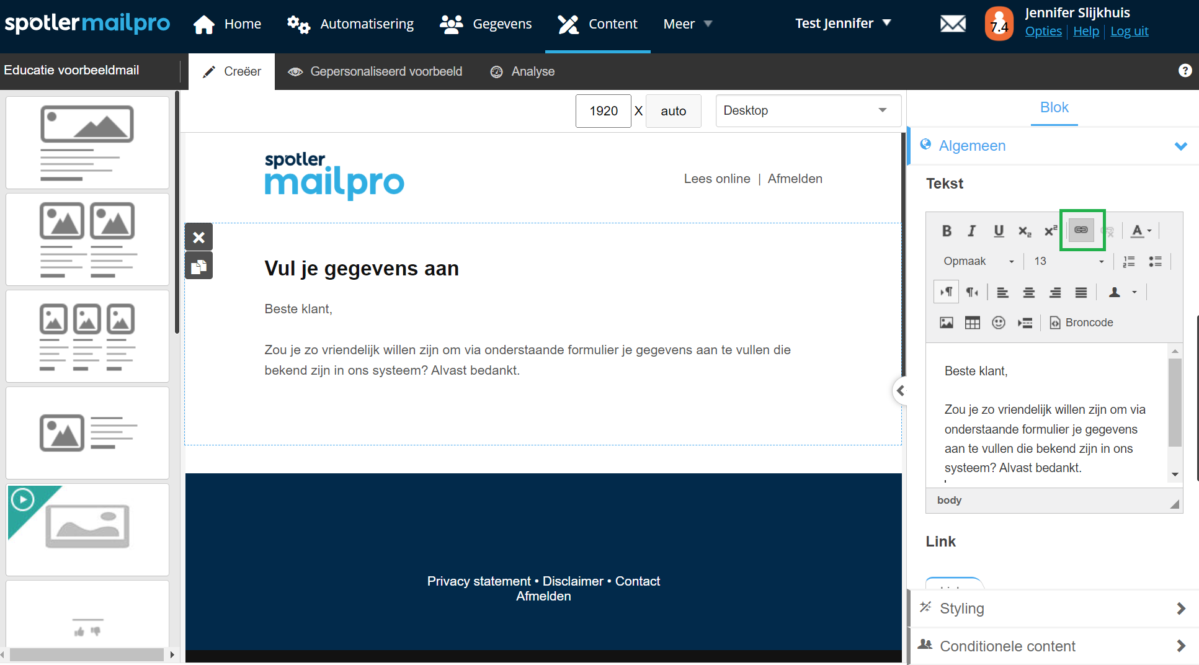
Task: Toggle italic formatting
Action: (972, 231)
